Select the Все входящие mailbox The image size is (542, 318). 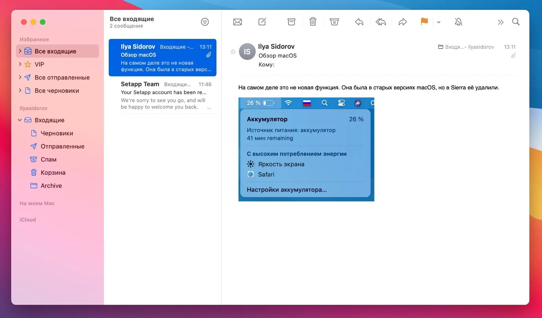point(58,51)
